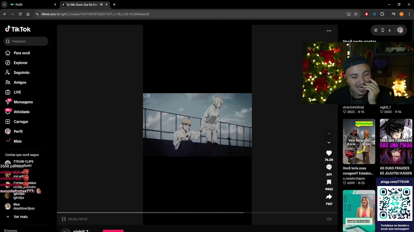Go to previous video up chevron

pyautogui.click(x=329, y=134)
